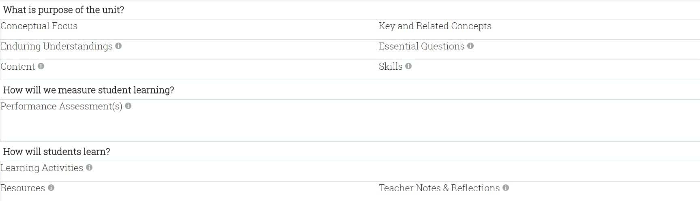Click the Essential Questions label
The height and width of the screenshot is (201, 700).
421,47
